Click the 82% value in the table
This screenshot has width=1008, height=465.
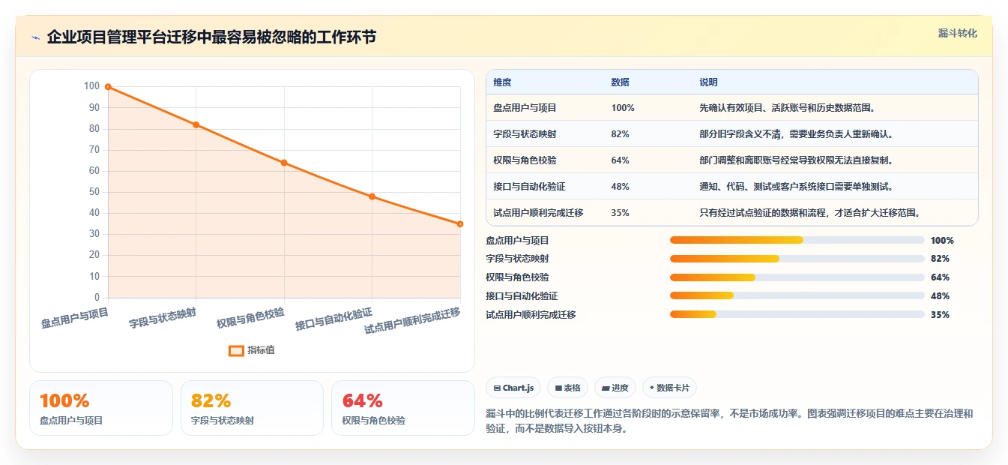pos(621,134)
